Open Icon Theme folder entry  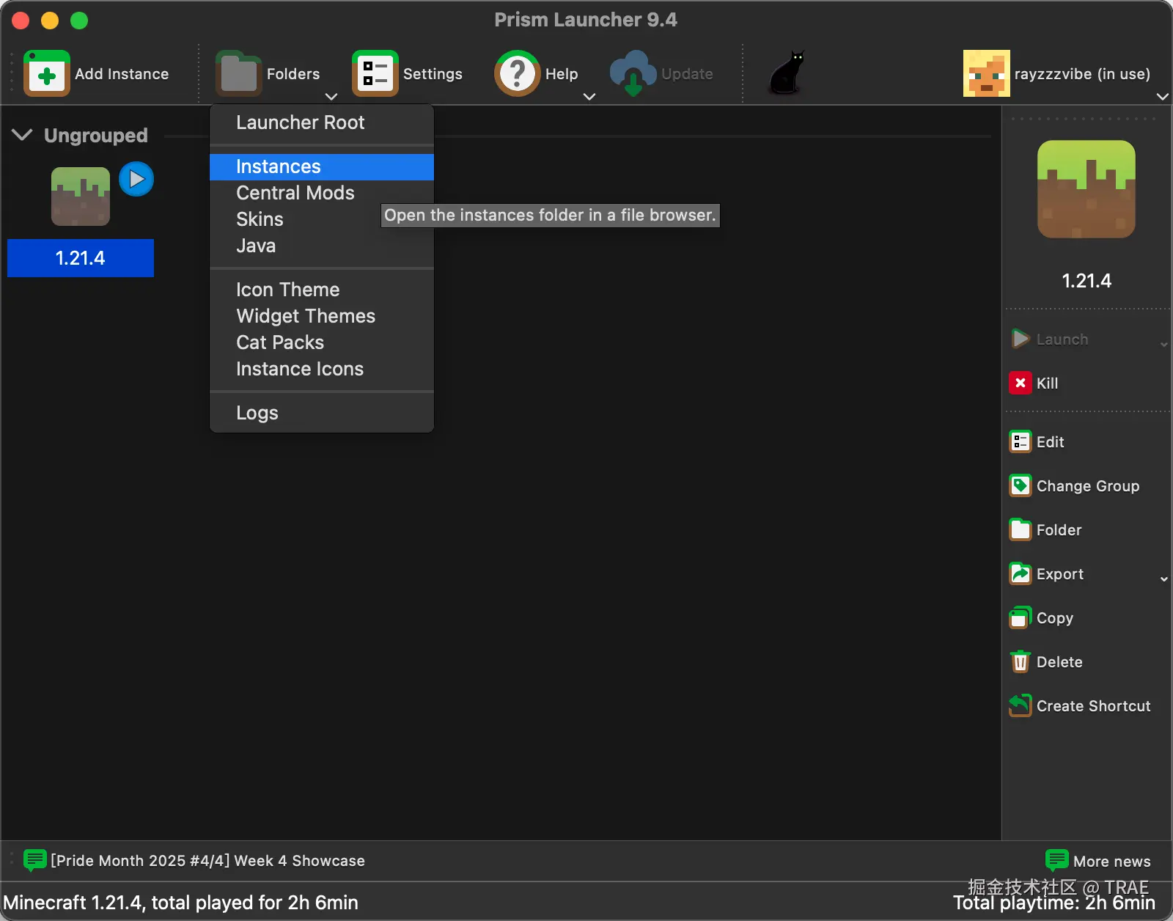(x=322, y=290)
